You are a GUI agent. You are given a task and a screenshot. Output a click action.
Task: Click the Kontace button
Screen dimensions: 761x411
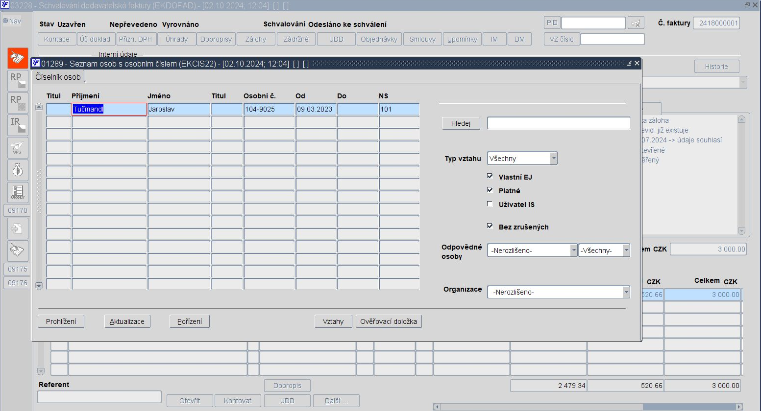tap(57, 39)
